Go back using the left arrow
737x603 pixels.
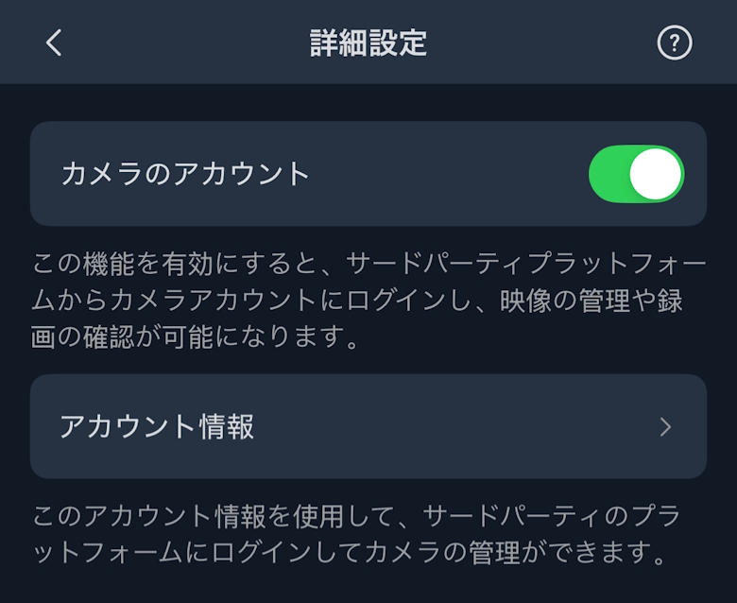(x=54, y=43)
